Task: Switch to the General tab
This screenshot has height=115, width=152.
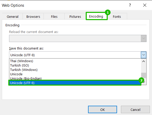Action: [12, 17]
